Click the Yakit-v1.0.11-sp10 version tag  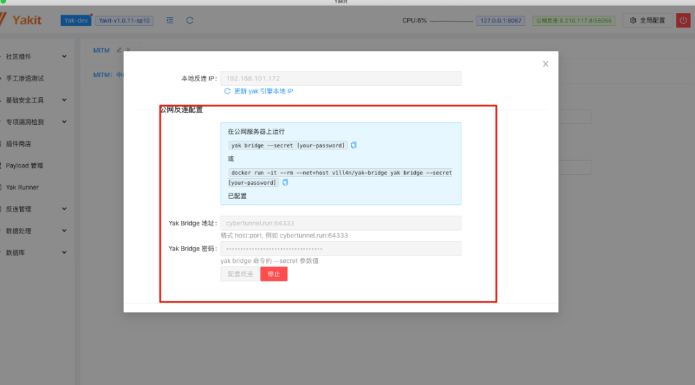(x=124, y=21)
